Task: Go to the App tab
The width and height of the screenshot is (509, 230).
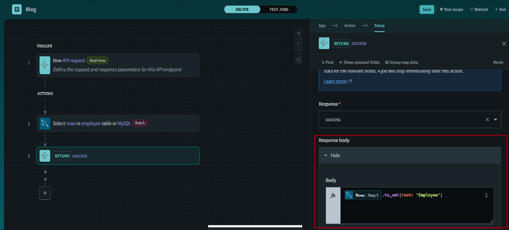Action: tap(322, 26)
